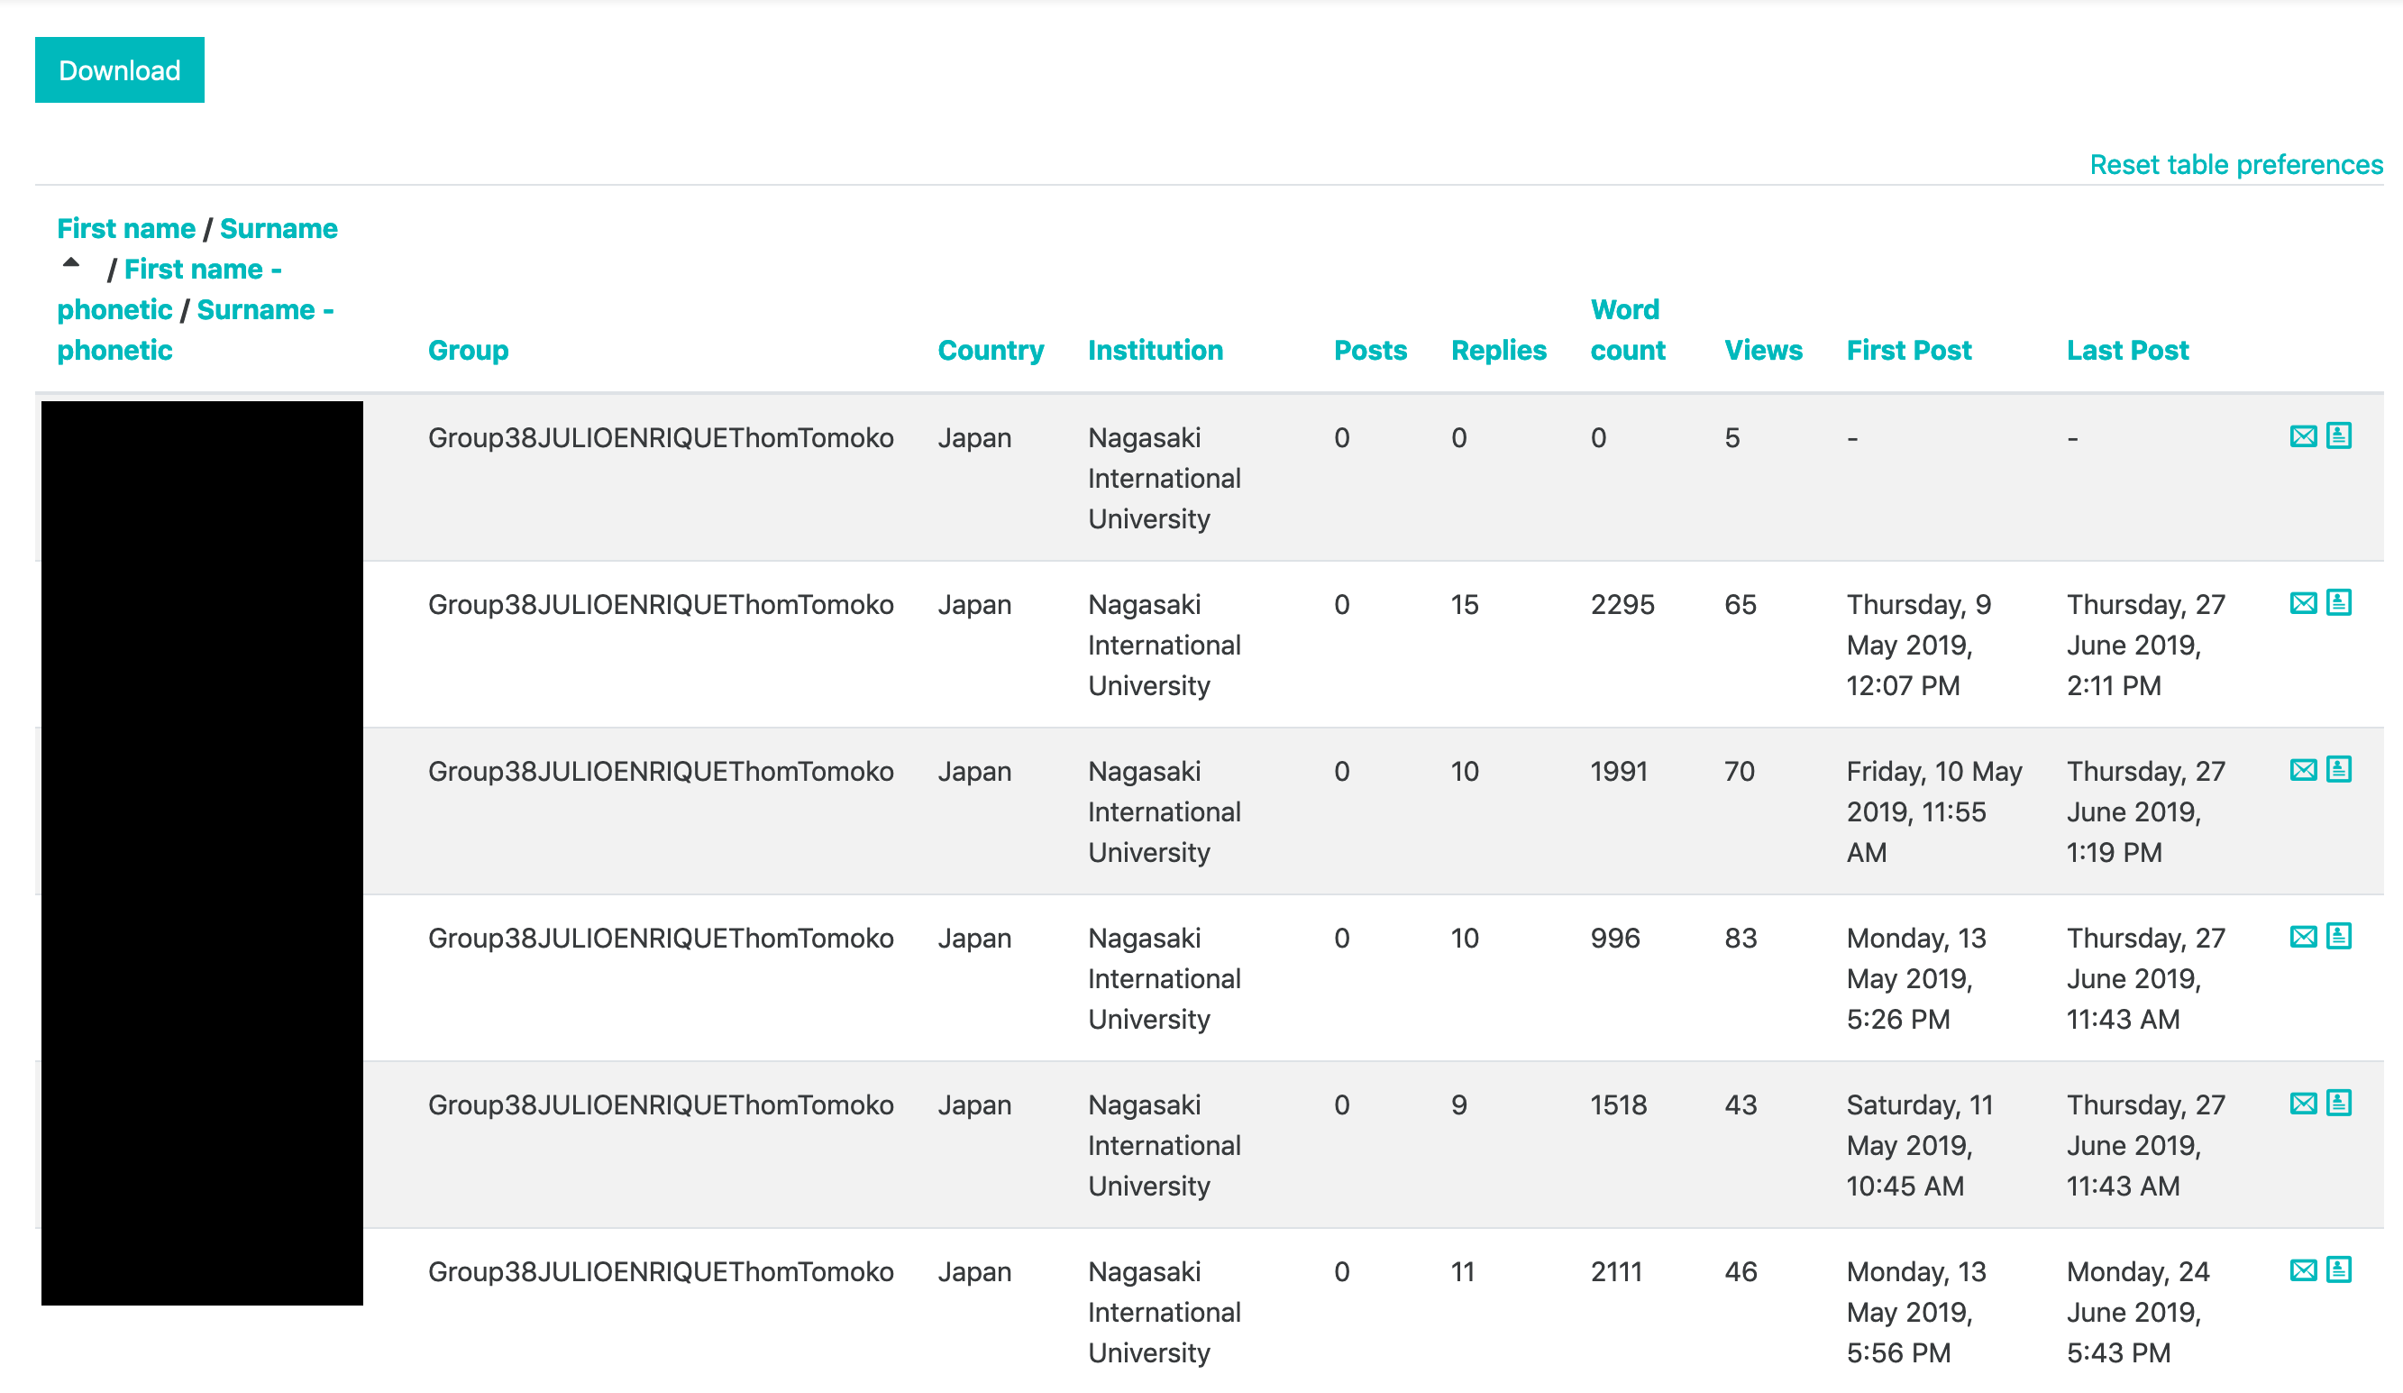Sort table by First name
The width and height of the screenshot is (2403, 1393).
coord(126,228)
